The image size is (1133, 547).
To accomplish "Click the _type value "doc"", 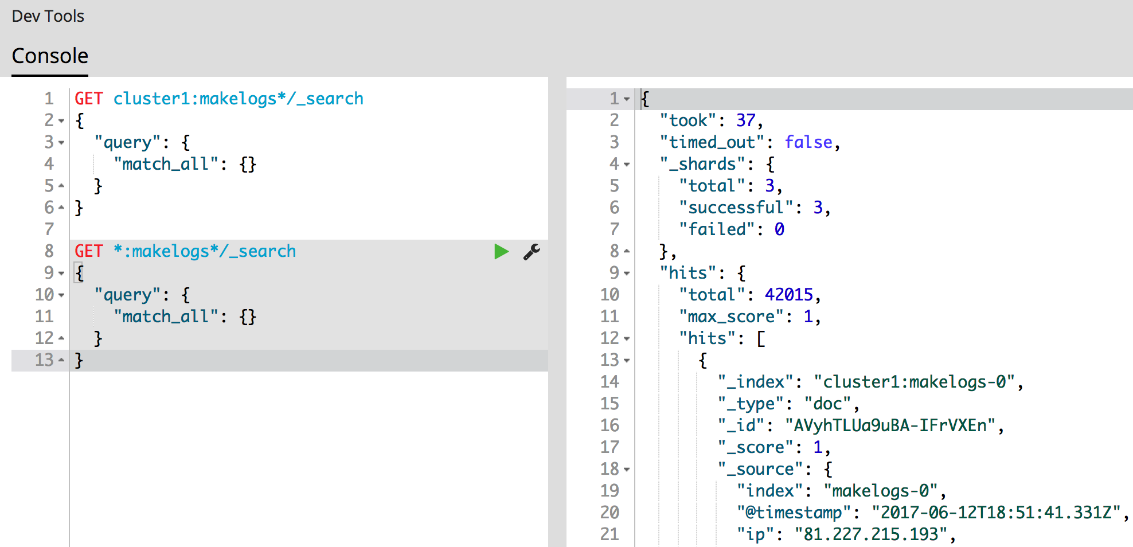I will (x=828, y=404).
